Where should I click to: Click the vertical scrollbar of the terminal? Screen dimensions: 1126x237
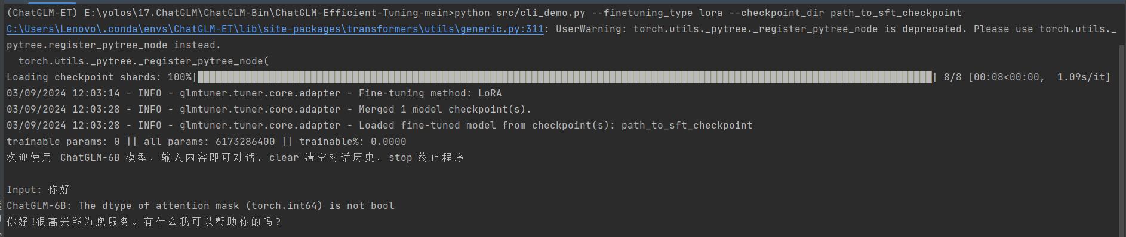(1122, 140)
